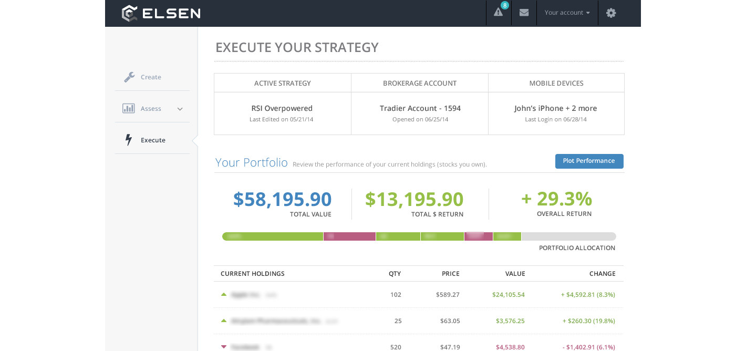Click the $58,195.90 total value
Image resolution: width=746 pixels, height=351 pixels.
282,199
